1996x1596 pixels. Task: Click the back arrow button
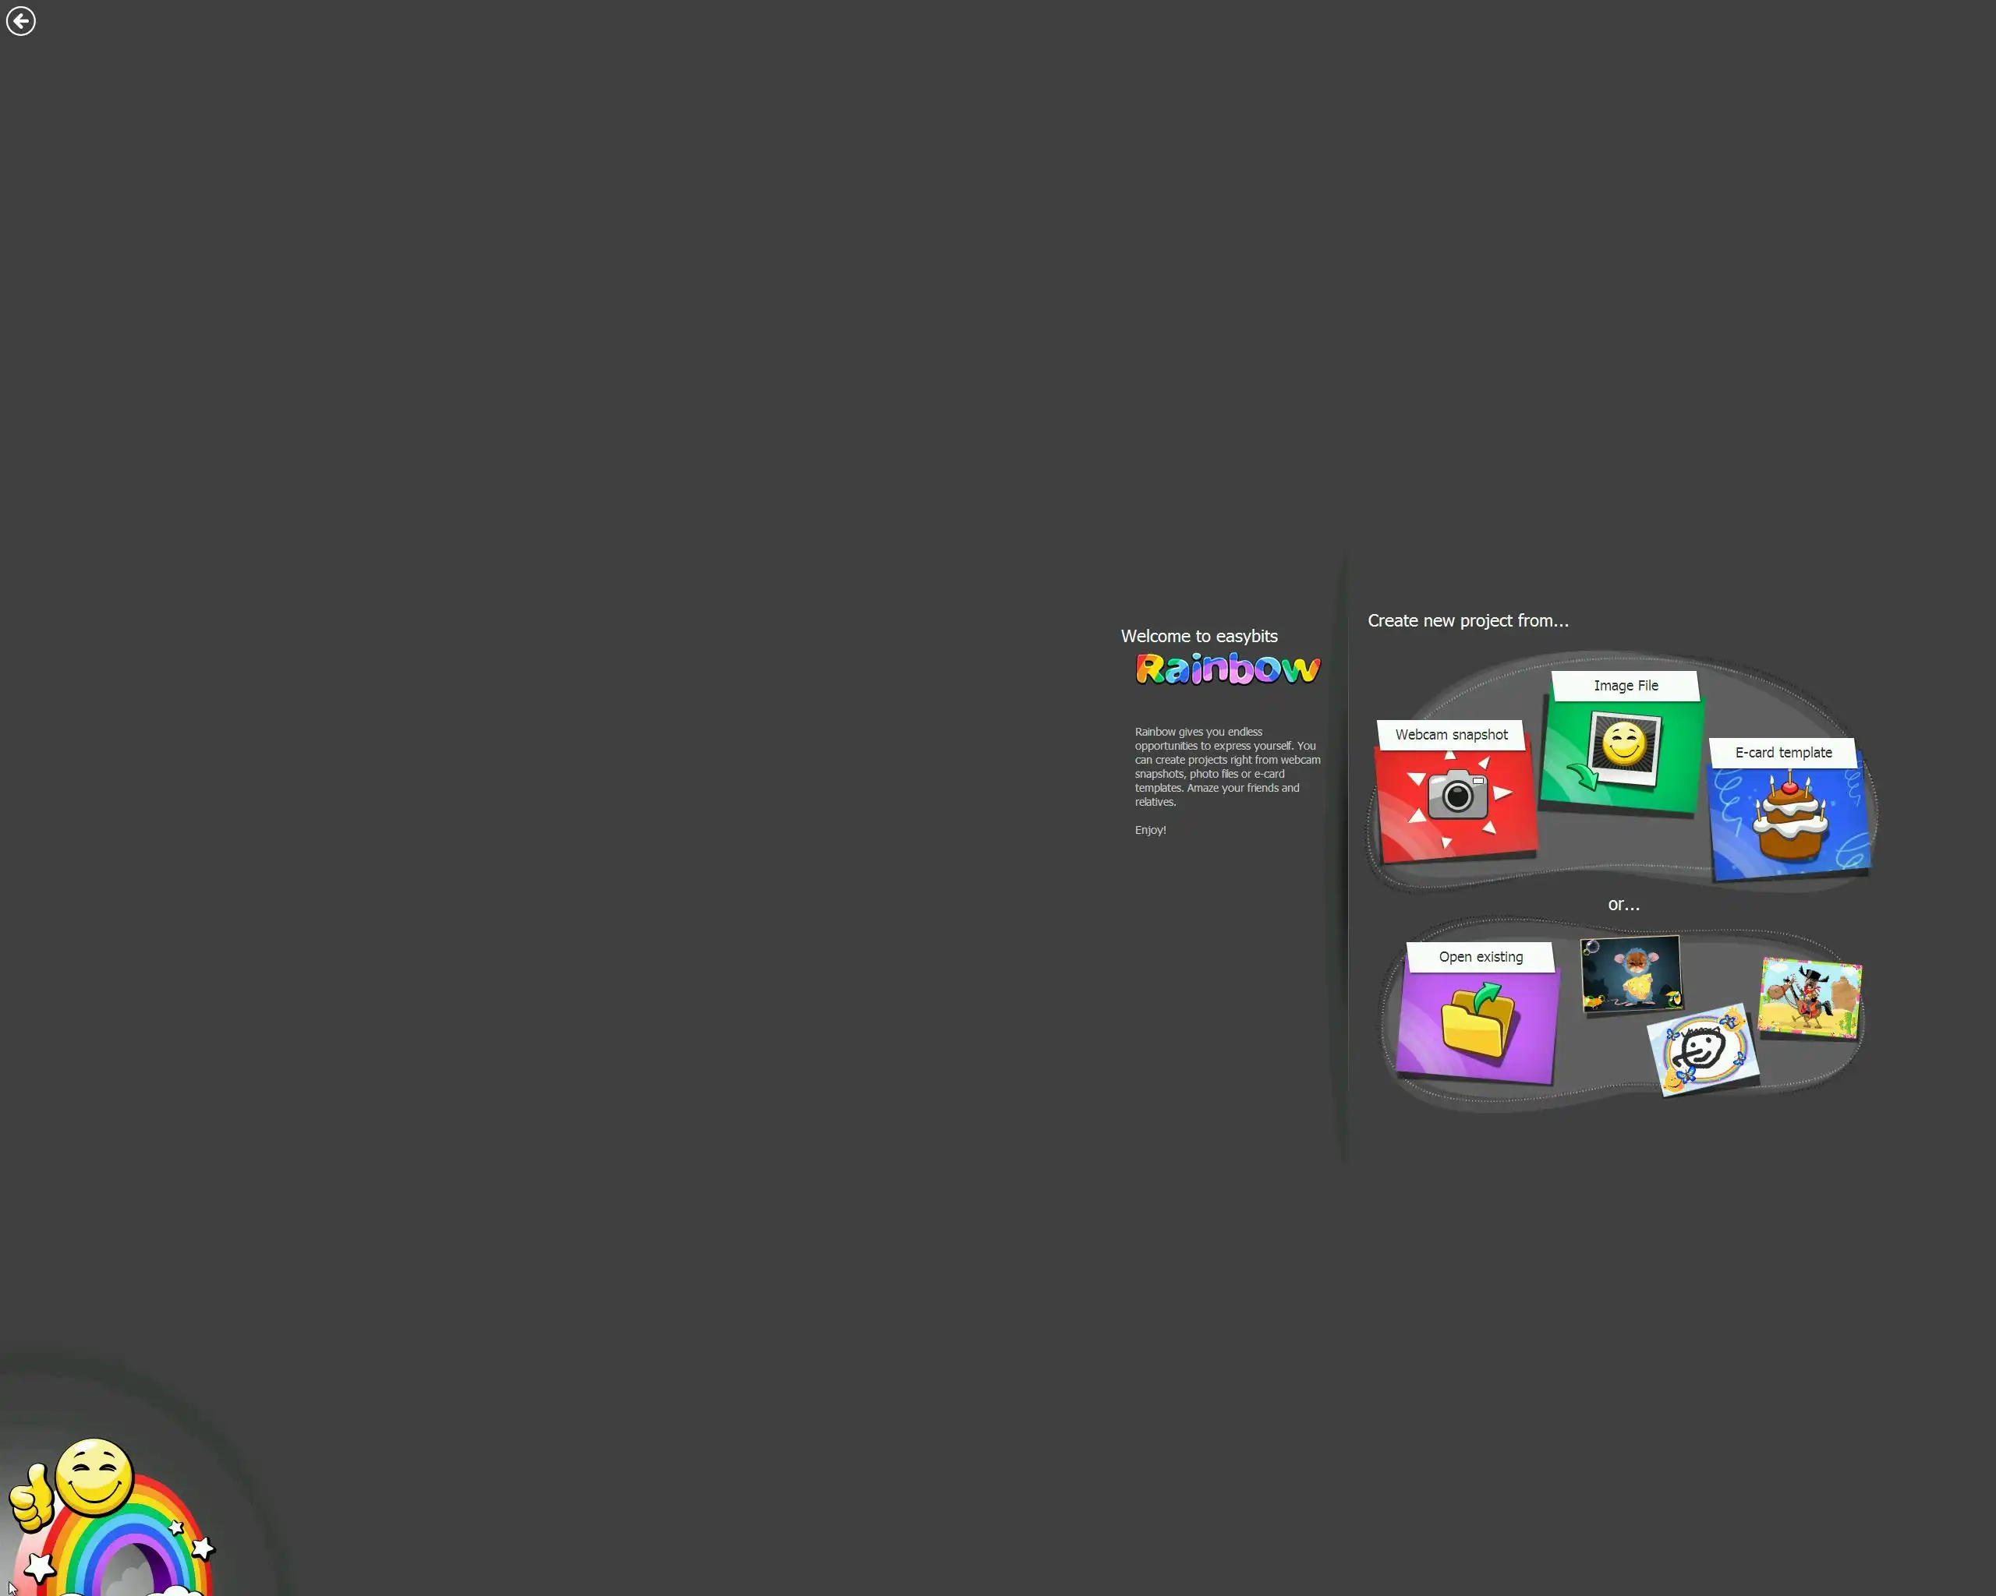tap(20, 20)
